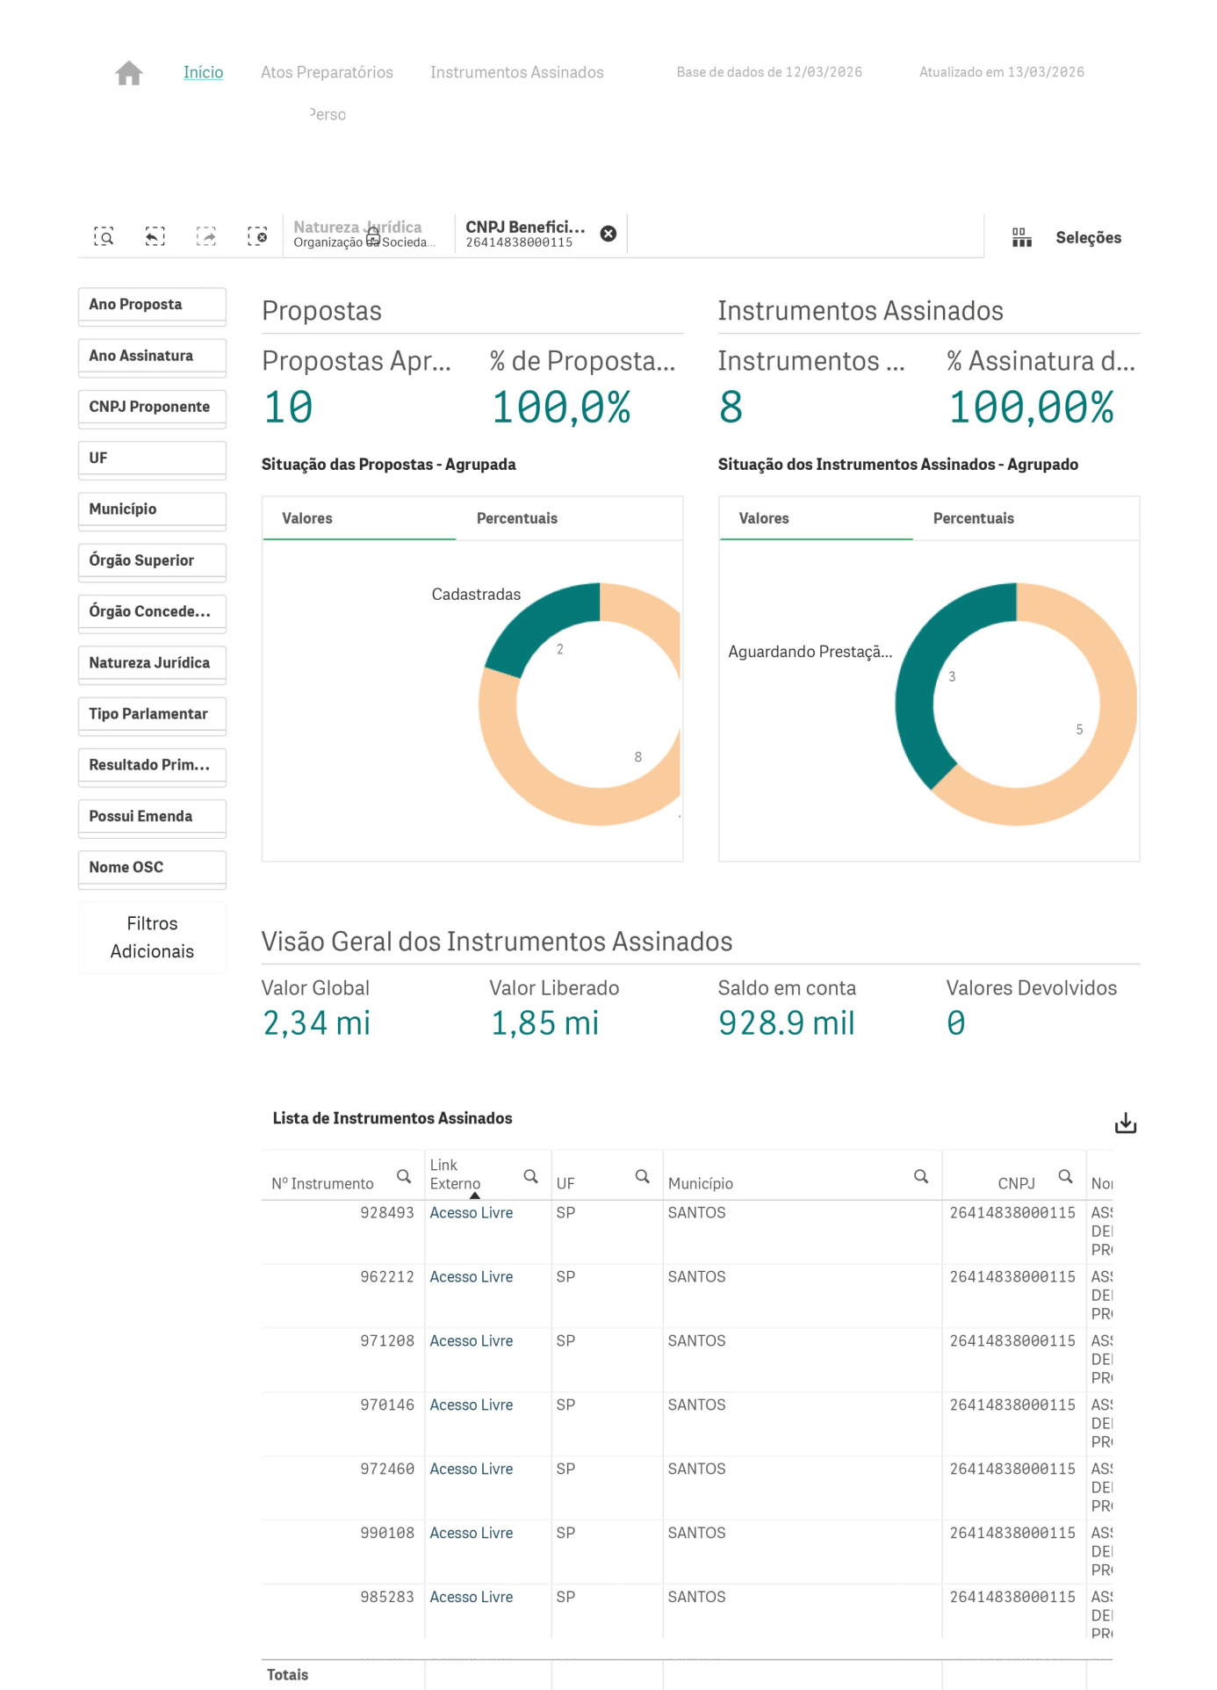Open the Possui Emenda filter

click(152, 817)
